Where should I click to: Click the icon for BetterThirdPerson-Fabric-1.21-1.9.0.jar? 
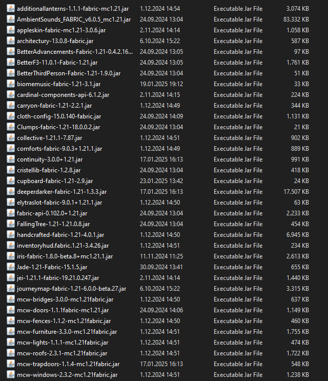tap(10, 73)
